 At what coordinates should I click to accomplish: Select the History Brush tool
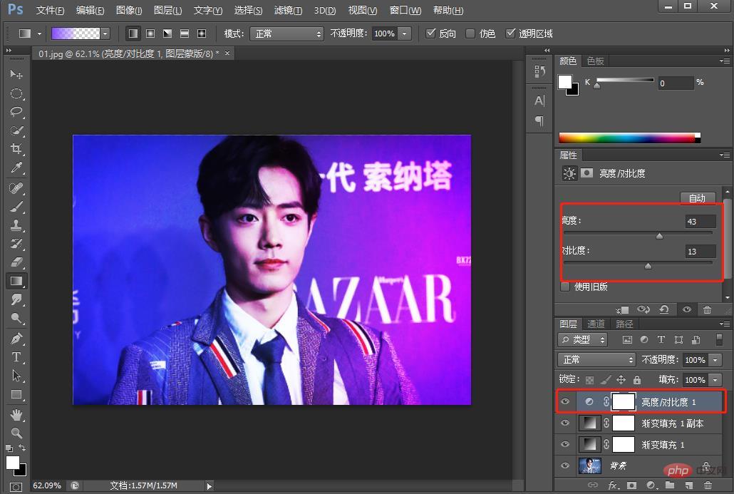[16, 244]
